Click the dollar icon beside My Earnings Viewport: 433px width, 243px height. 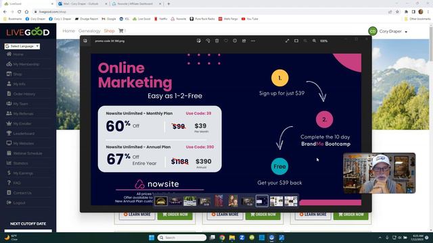9,173
